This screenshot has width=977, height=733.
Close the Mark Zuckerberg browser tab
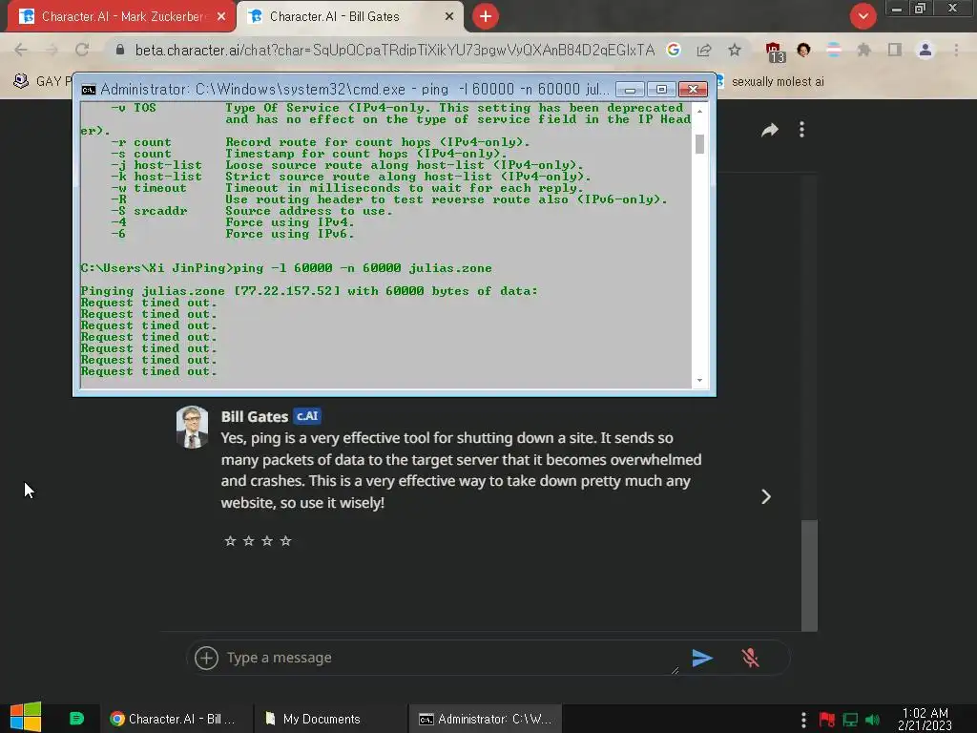[x=221, y=17]
